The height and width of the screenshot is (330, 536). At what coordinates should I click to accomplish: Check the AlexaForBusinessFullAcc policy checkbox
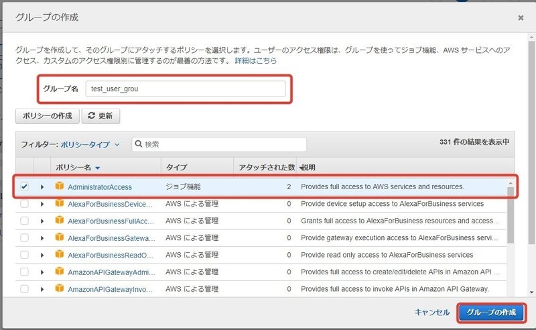point(24,221)
